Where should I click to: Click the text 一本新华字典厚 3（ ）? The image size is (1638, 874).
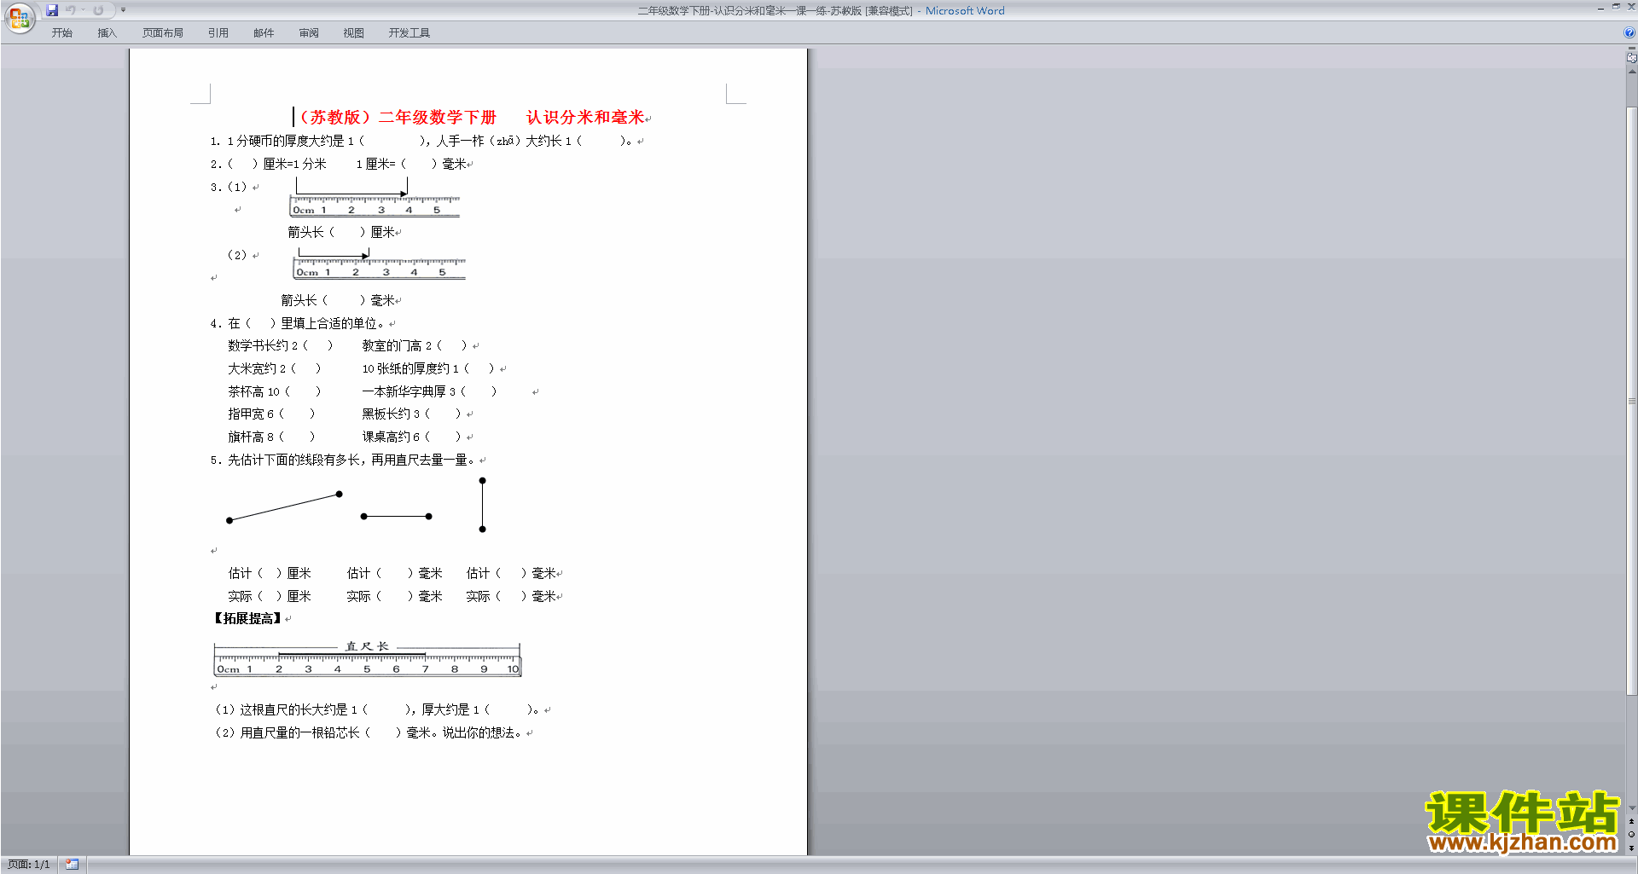(430, 391)
